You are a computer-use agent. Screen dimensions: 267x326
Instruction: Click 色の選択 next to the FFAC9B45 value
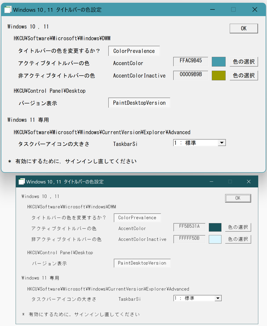(x=244, y=62)
